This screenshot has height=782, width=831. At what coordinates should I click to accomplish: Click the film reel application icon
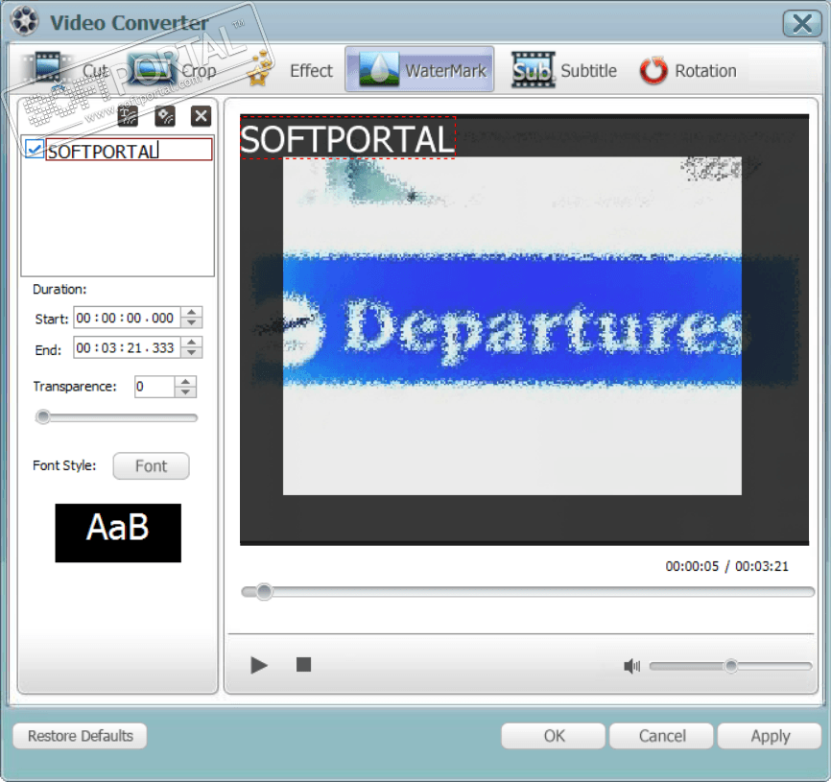[x=24, y=22]
